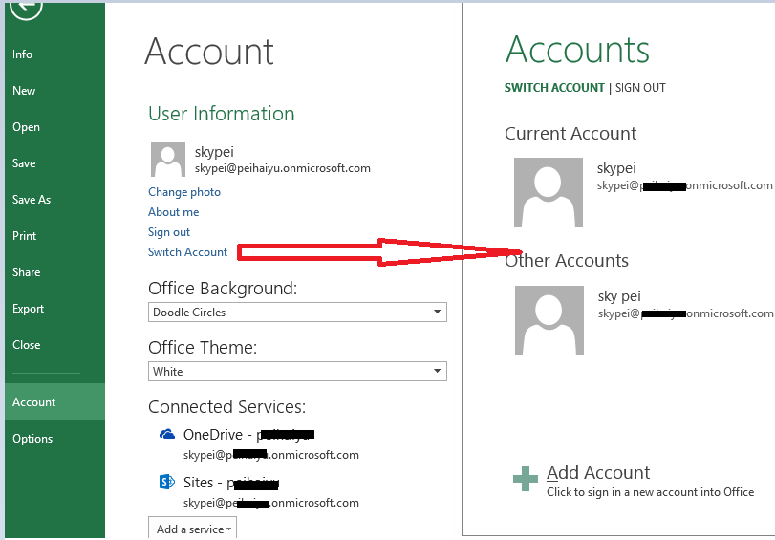Click skypei name under User Information
775x540 pixels.
click(214, 151)
